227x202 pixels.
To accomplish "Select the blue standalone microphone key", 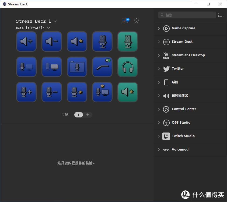I will (x=102, y=41).
